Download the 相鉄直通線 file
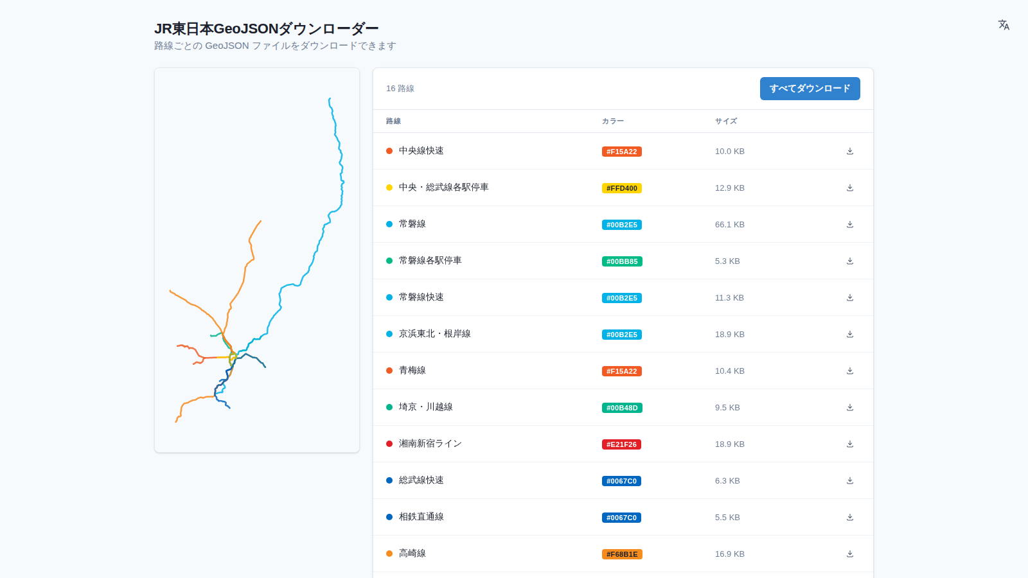This screenshot has height=578, width=1028. [850, 517]
